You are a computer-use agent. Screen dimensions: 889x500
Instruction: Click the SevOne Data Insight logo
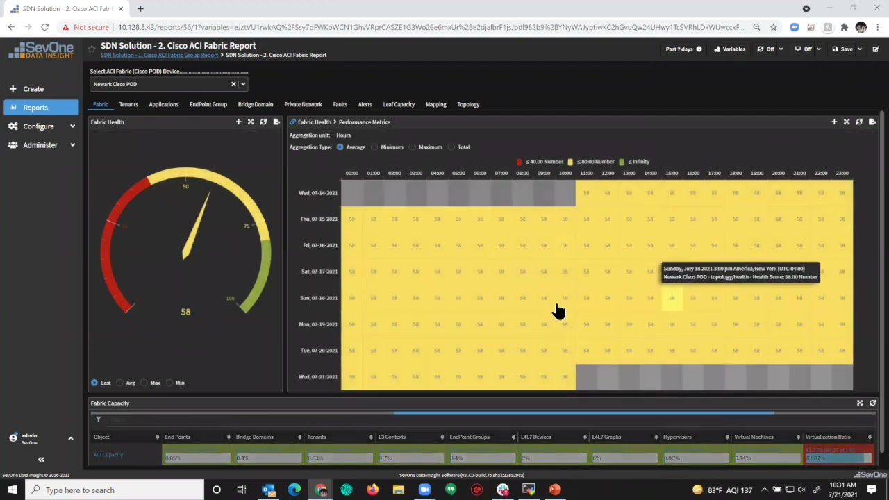point(41,50)
